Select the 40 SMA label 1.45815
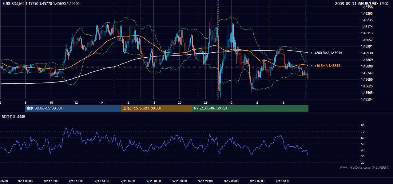This screenshot has width=393, height=184. [325, 66]
